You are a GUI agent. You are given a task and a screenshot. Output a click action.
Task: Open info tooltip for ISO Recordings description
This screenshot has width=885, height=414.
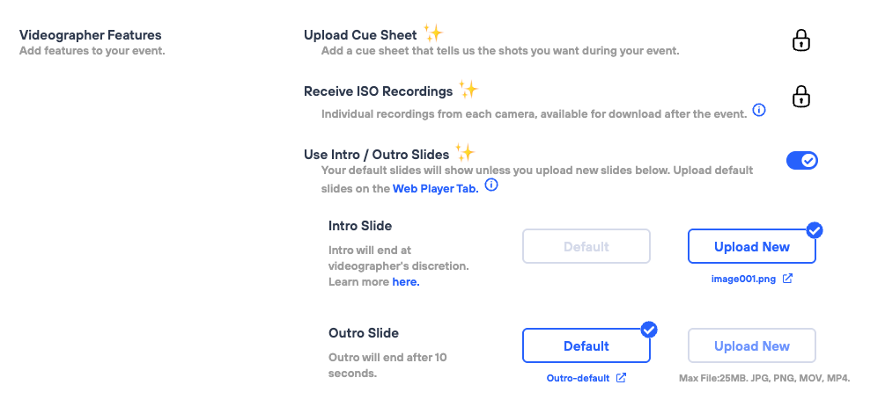[758, 111]
